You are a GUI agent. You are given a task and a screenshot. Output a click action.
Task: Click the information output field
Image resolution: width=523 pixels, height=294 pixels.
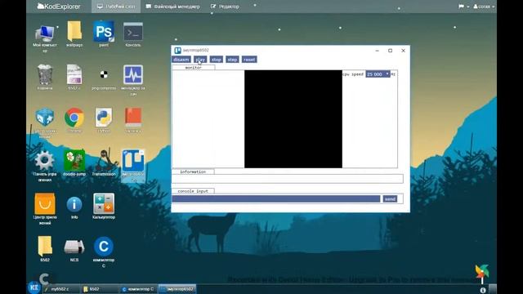pyautogui.click(x=288, y=179)
